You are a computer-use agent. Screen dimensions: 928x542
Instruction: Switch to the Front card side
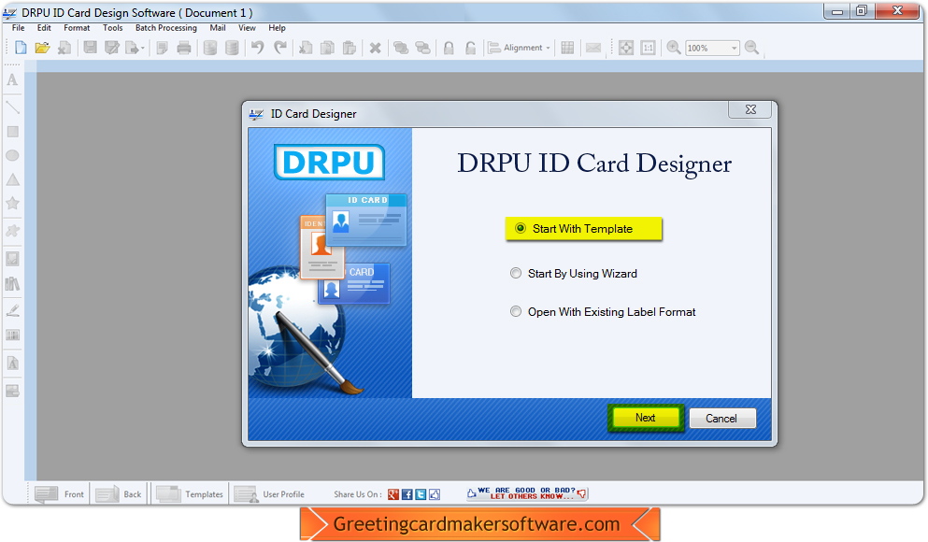pos(59,494)
